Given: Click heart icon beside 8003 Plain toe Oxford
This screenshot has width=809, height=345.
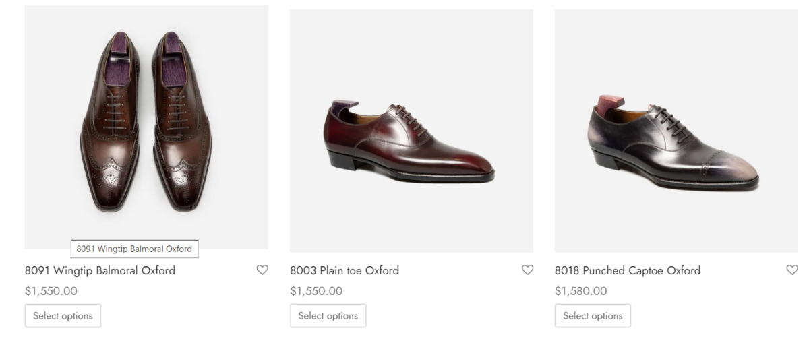Looking at the screenshot, I should [527, 270].
